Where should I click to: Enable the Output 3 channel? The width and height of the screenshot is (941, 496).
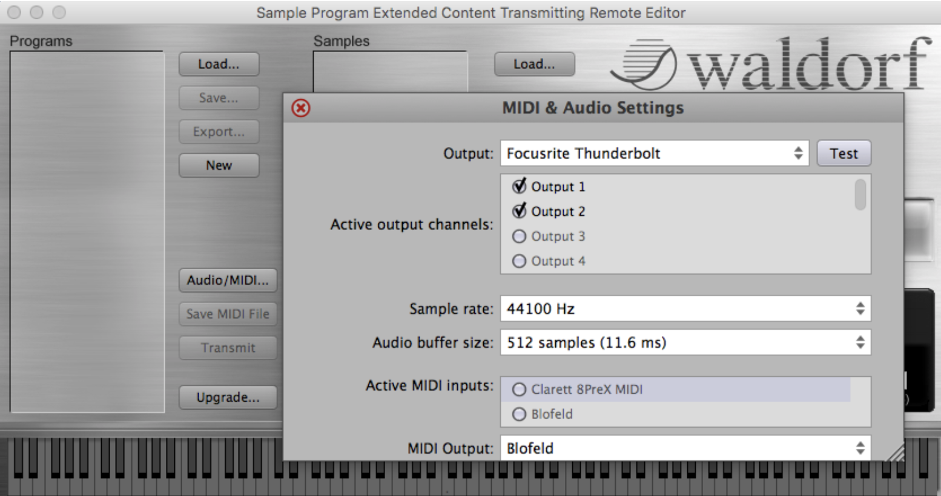click(519, 237)
